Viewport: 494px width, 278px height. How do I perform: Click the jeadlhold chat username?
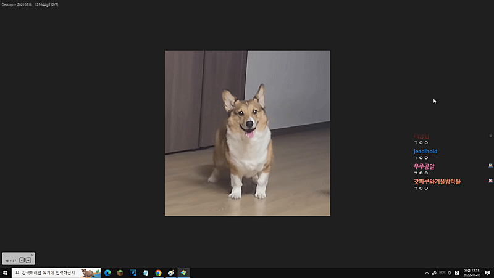tap(425, 151)
